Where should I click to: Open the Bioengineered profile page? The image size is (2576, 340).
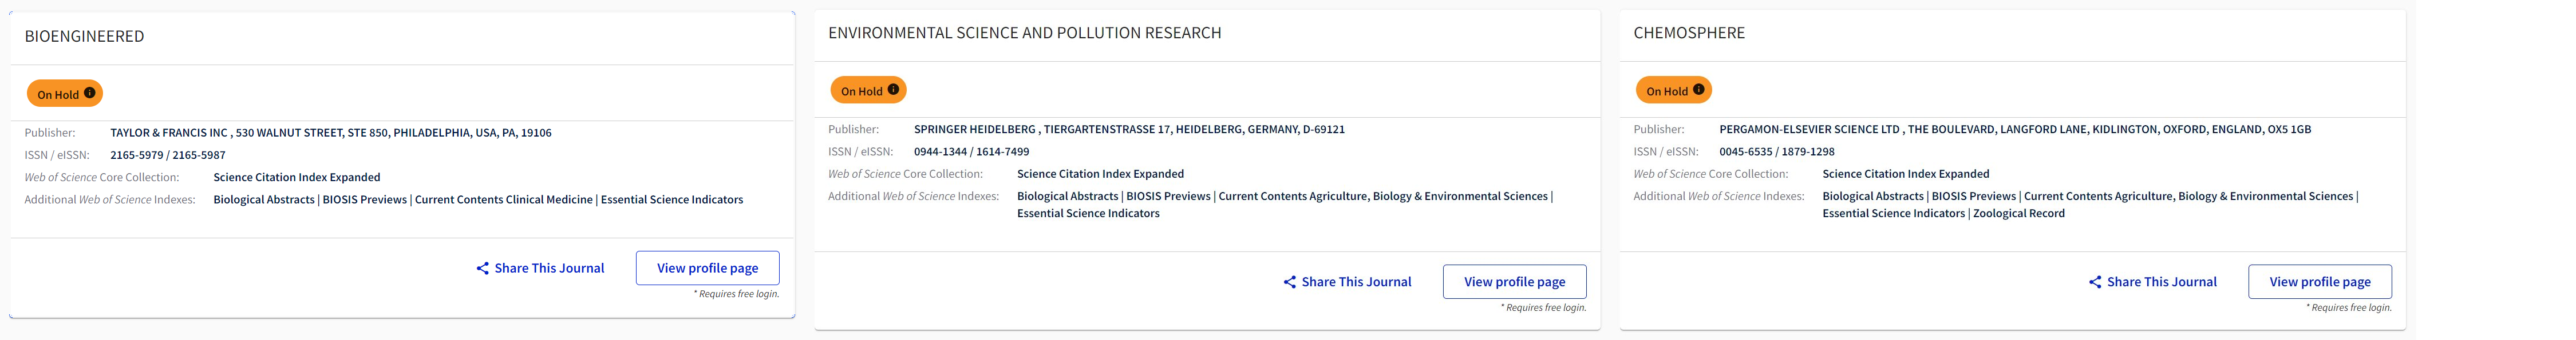pyautogui.click(x=707, y=268)
